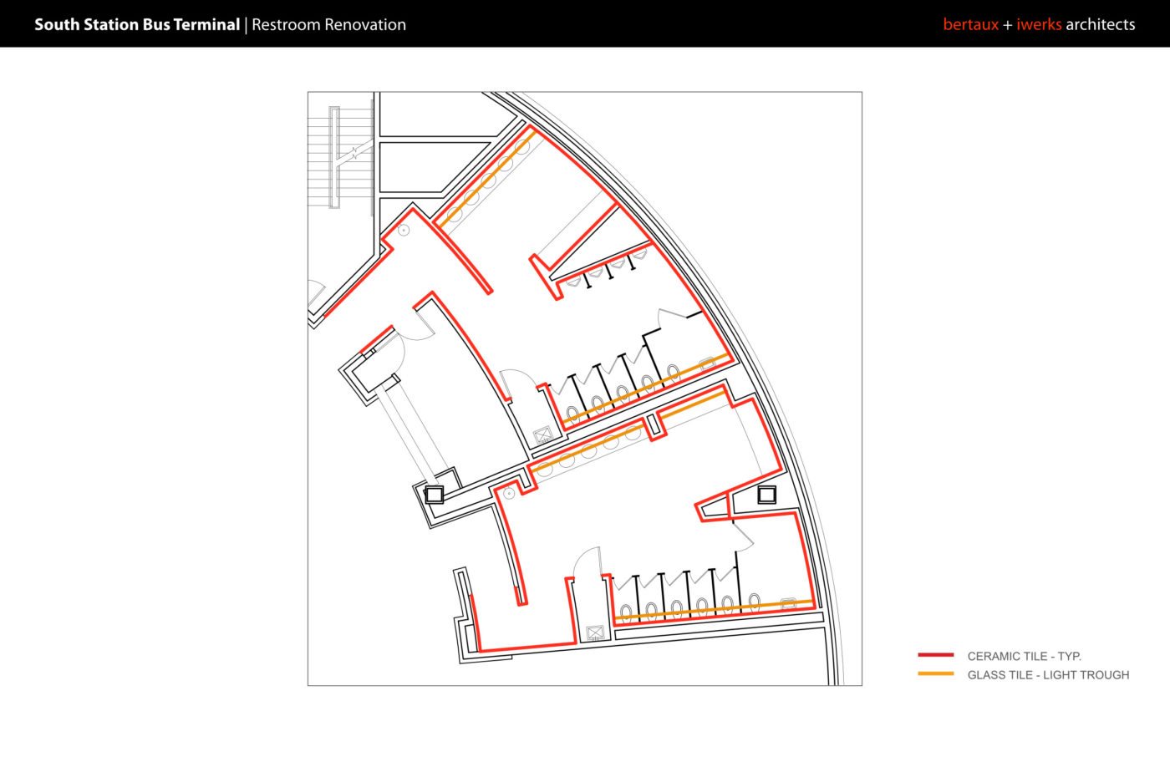This screenshot has width=1170, height=757.
Task: Click the red ceramic tile legend swatch
Action: click(x=935, y=656)
